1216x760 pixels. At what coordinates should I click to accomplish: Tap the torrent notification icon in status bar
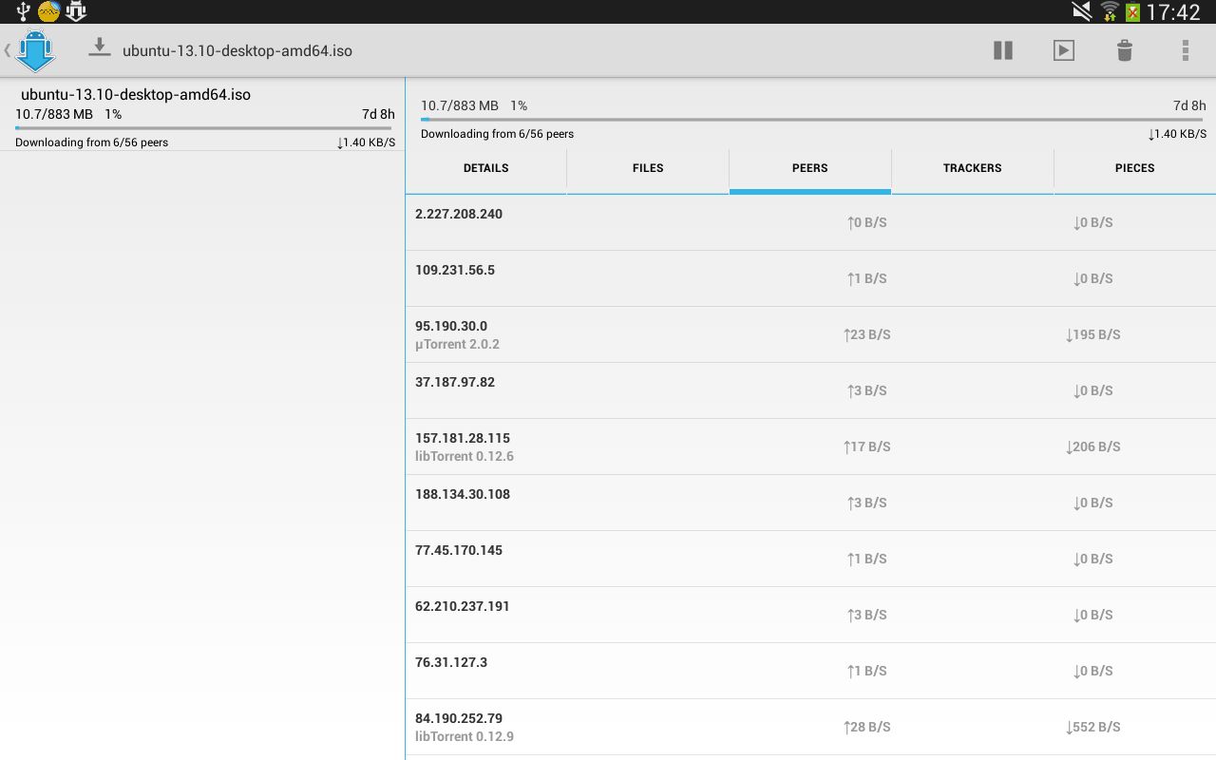[x=76, y=11]
